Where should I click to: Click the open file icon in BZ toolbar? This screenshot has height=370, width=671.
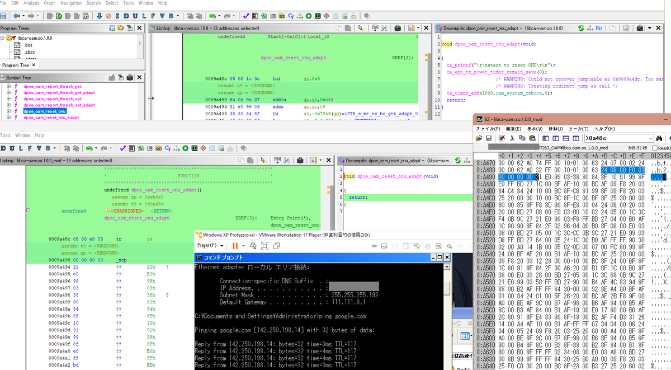click(479, 138)
